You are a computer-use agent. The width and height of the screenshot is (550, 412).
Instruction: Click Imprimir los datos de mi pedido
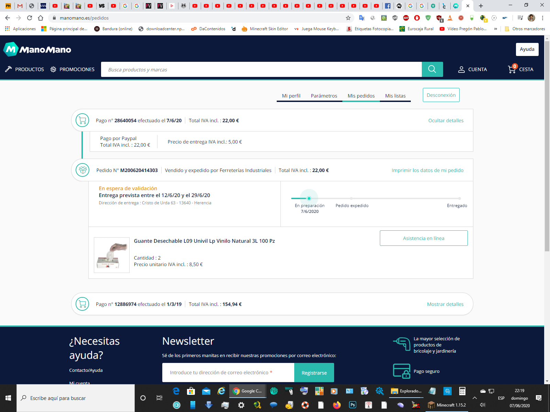tap(427, 170)
